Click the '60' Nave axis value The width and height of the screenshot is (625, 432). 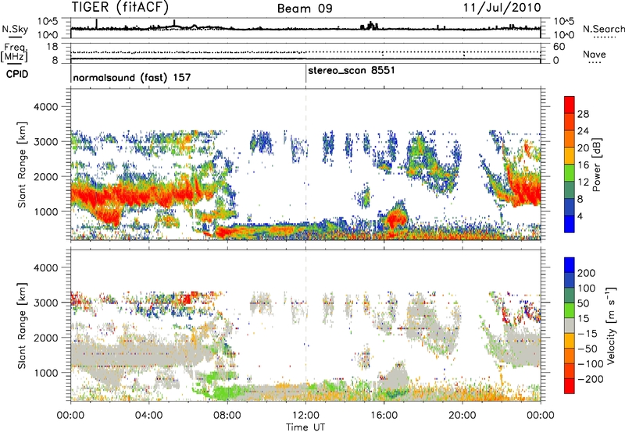[559, 47]
